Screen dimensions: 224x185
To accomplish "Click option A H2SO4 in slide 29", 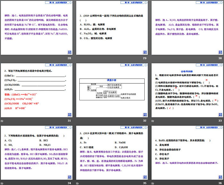I will click(92, 24).
